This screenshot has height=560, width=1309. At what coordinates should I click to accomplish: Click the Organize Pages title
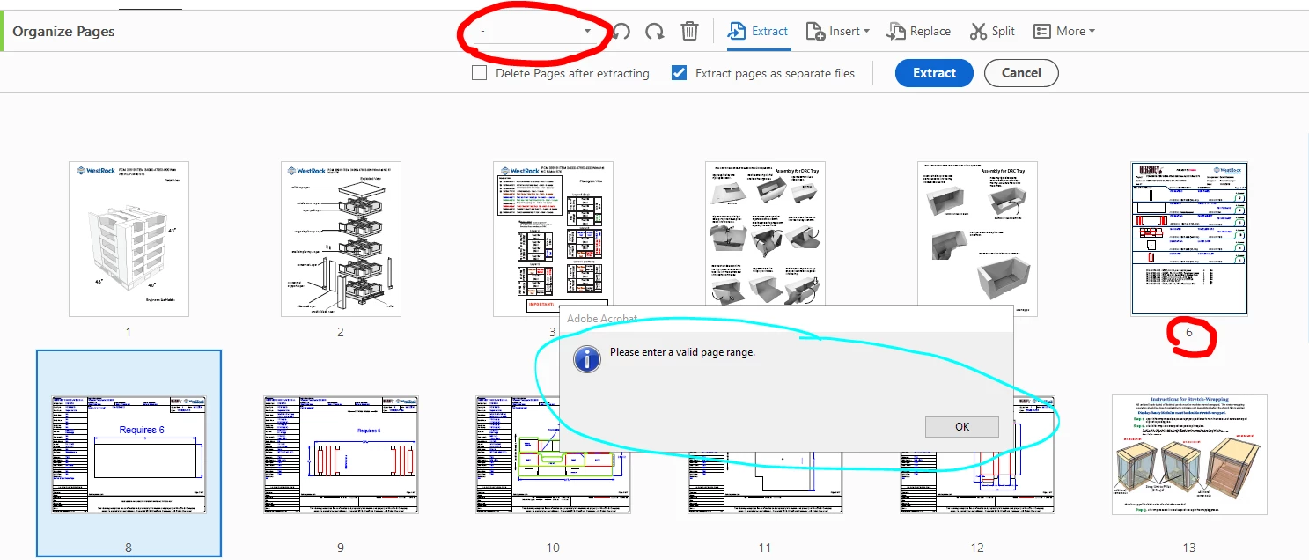pyautogui.click(x=63, y=32)
